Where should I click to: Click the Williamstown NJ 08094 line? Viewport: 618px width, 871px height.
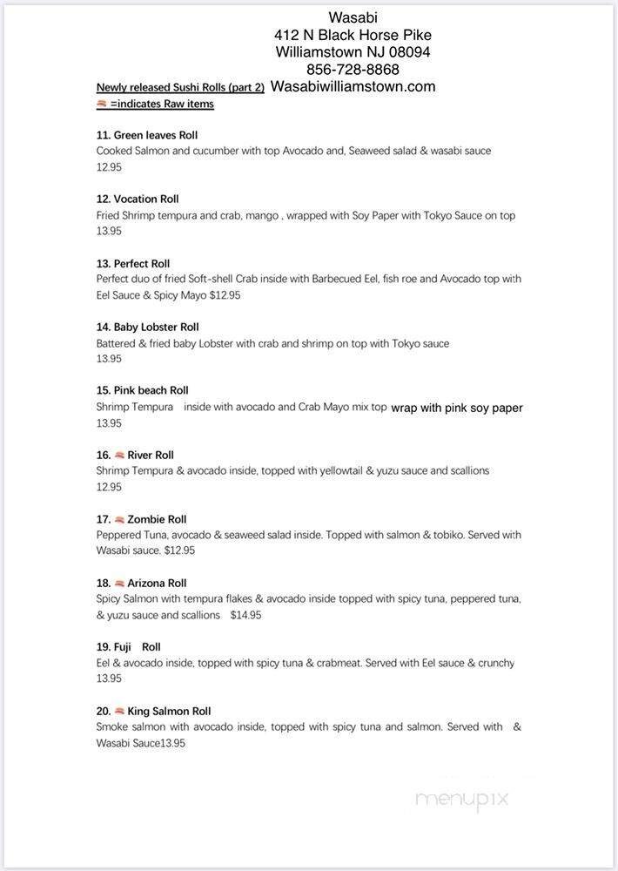pyautogui.click(x=353, y=52)
